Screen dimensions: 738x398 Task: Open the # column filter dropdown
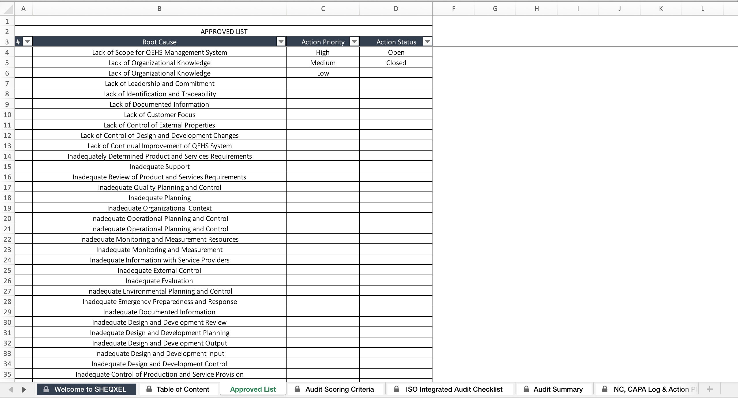pyautogui.click(x=27, y=41)
